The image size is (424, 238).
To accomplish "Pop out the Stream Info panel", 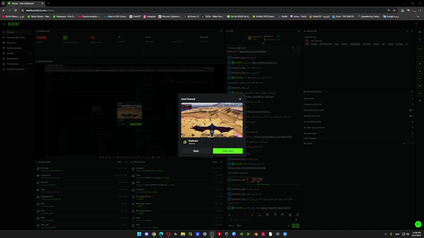I will tap(412, 31).
